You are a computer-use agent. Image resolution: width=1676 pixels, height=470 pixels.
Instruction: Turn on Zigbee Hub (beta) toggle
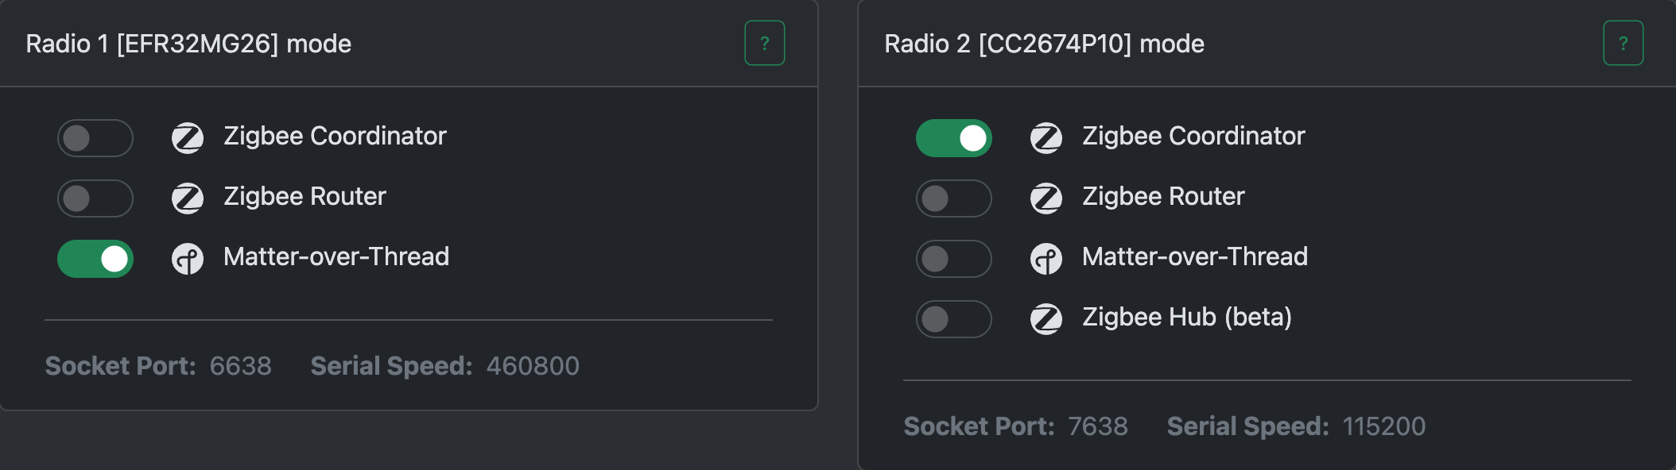point(953,319)
